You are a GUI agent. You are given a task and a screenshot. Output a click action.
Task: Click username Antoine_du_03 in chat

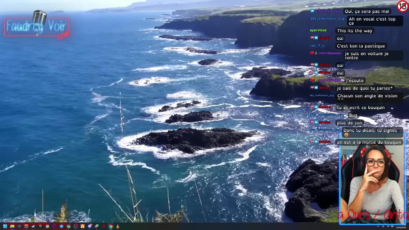[328, 11]
